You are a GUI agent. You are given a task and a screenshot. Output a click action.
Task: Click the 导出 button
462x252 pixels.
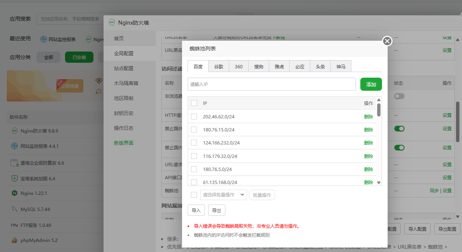(217, 210)
